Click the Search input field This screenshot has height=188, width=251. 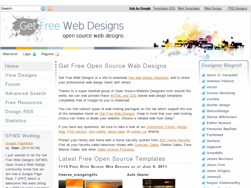tap(20, 9)
